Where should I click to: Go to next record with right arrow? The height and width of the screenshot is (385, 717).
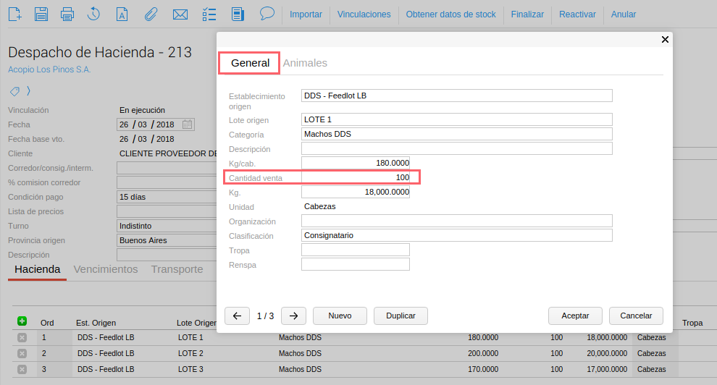pos(293,316)
